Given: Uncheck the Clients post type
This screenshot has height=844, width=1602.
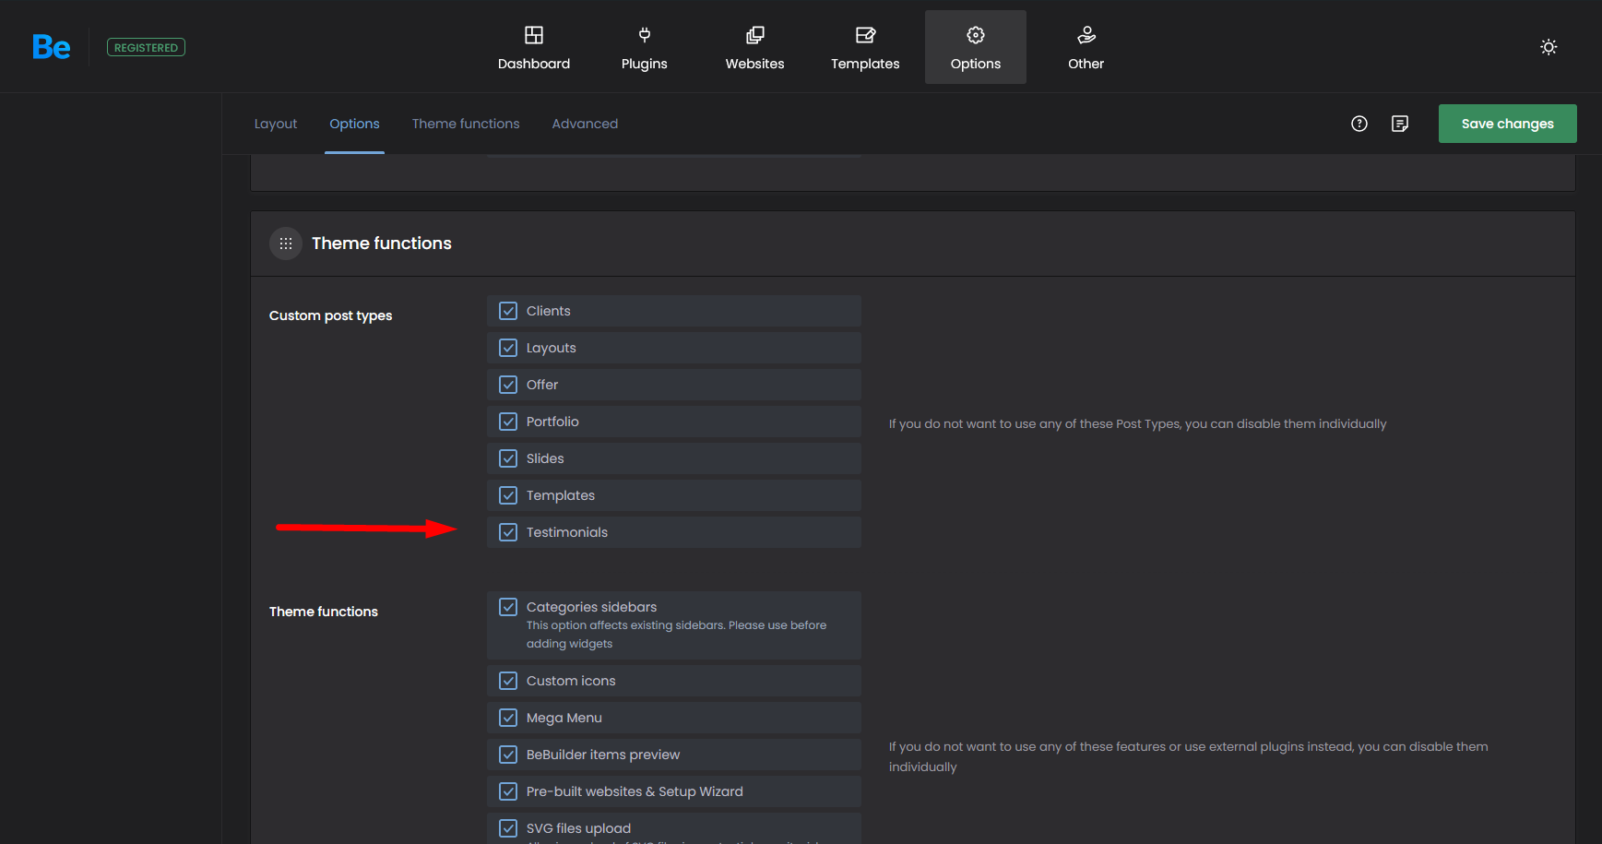Looking at the screenshot, I should pyautogui.click(x=508, y=311).
